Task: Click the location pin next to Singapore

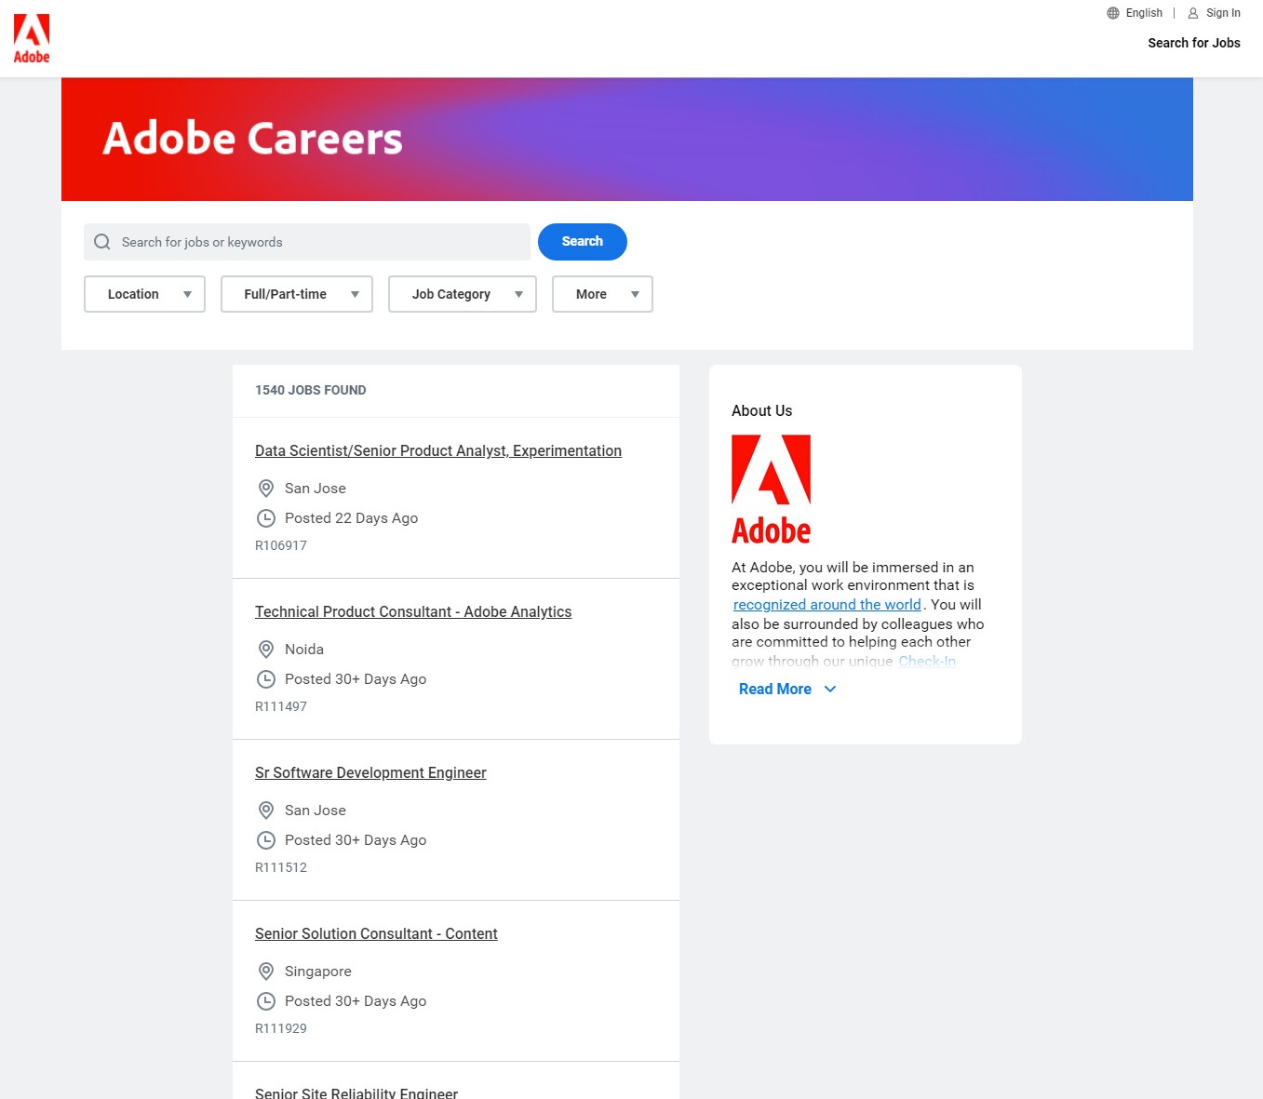Action: pyautogui.click(x=266, y=972)
